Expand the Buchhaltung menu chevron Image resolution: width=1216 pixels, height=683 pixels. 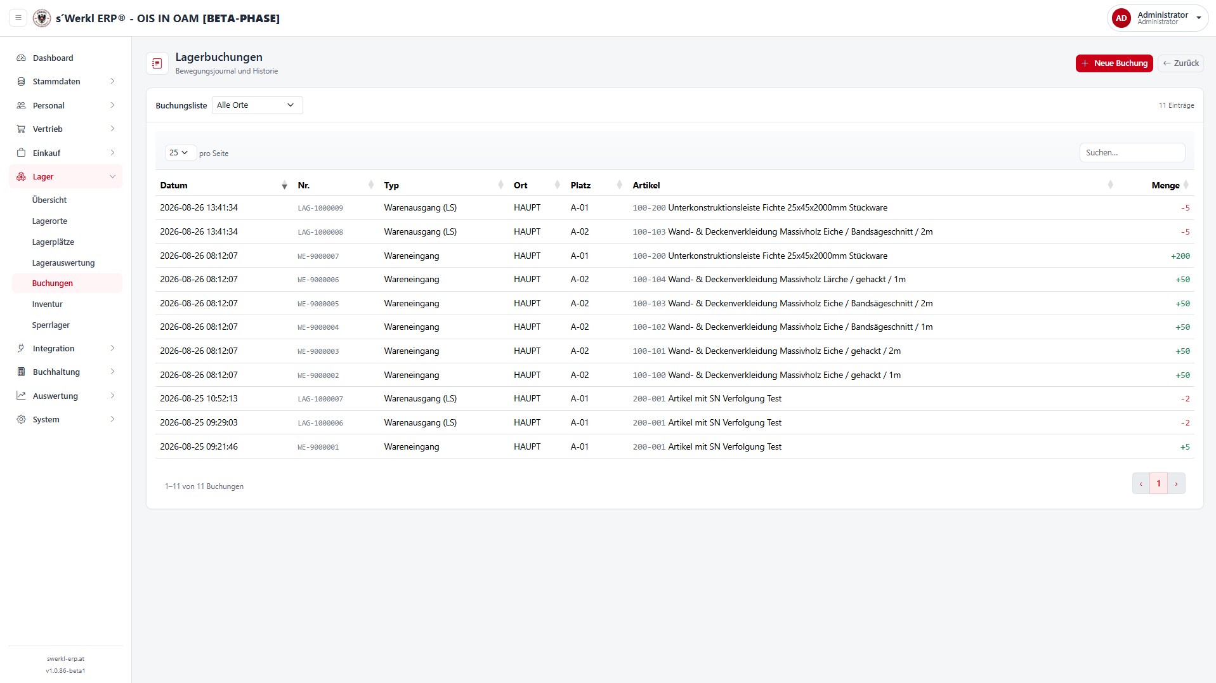[x=112, y=372]
